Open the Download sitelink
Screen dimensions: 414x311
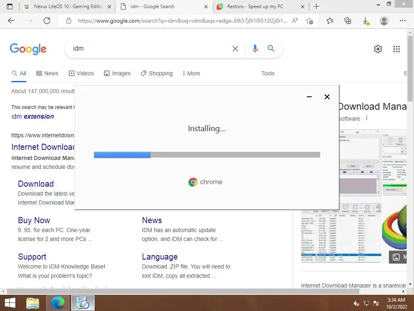click(x=36, y=184)
